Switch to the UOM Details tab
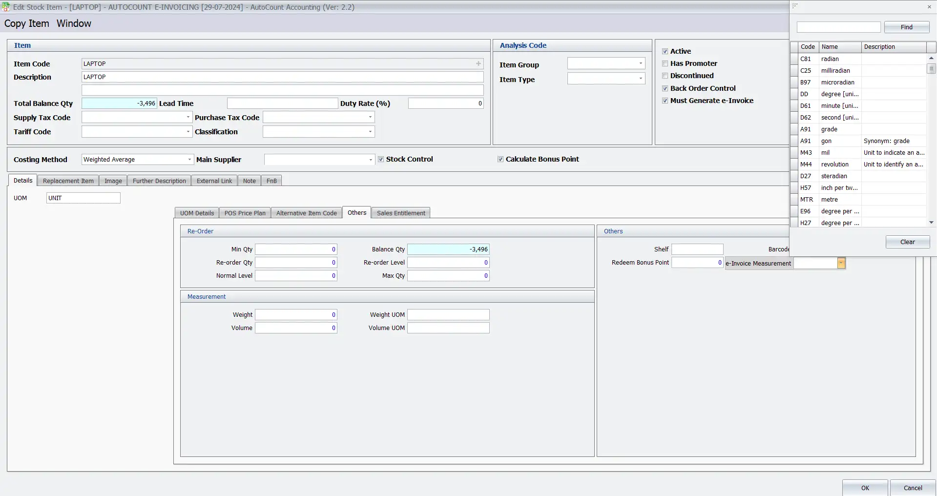 click(197, 212)
